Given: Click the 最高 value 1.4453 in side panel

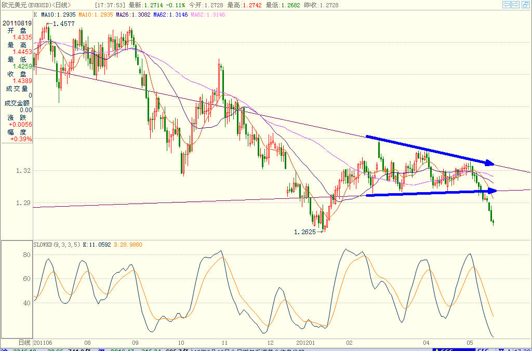Looking at the screenshot, I should coord(23,52).
